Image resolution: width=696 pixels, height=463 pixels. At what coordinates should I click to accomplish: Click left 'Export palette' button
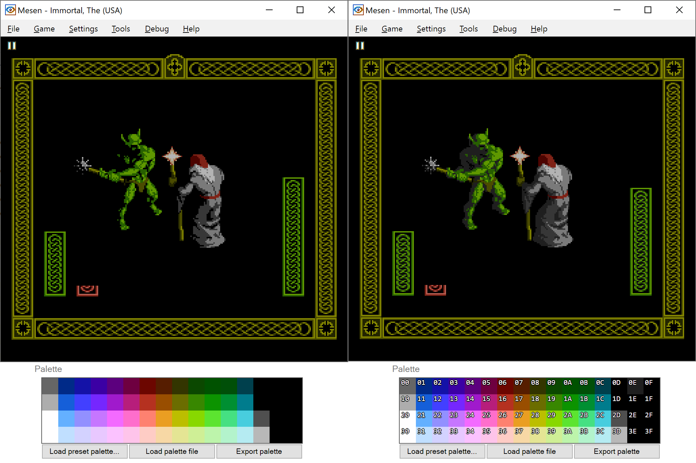tap(259, 451)
